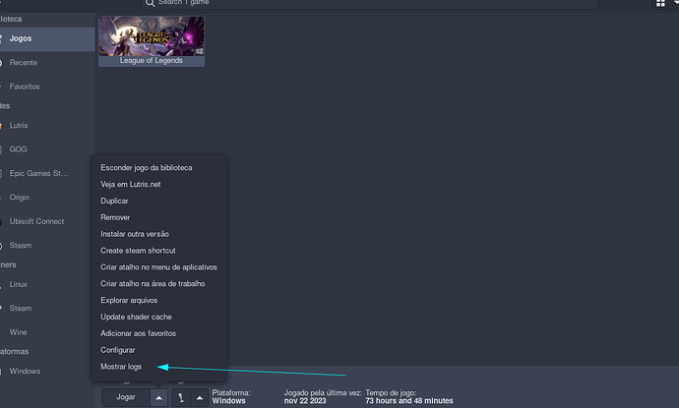Choose Update shader cache entry

coord(138,317)
